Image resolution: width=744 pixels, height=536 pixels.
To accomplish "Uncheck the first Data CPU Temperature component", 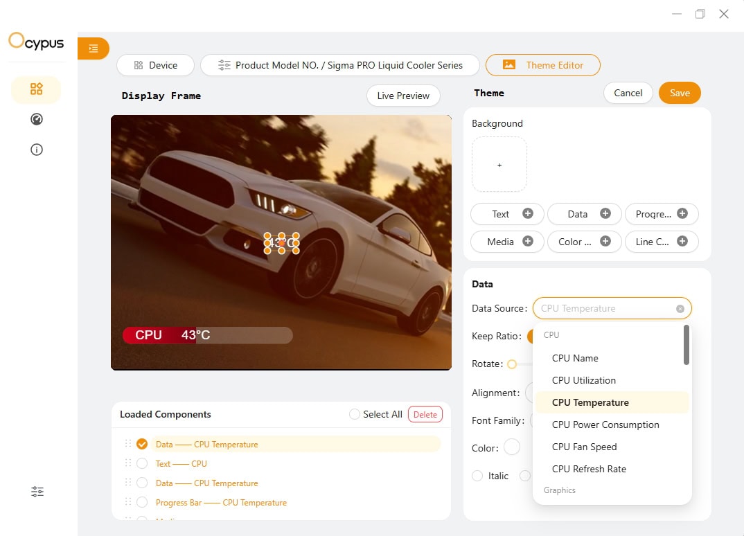I will tap(142, 445).
